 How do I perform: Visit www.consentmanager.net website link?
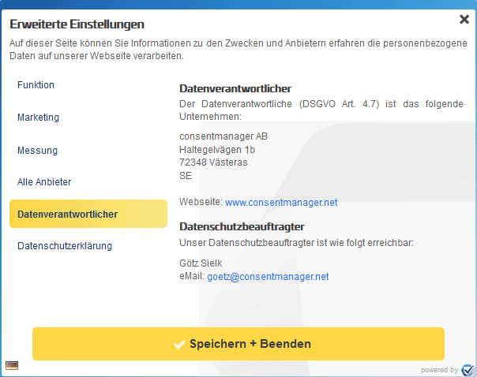[x=281, y=203]
